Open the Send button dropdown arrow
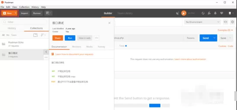 pyautogui.click(x=214, y=38)
